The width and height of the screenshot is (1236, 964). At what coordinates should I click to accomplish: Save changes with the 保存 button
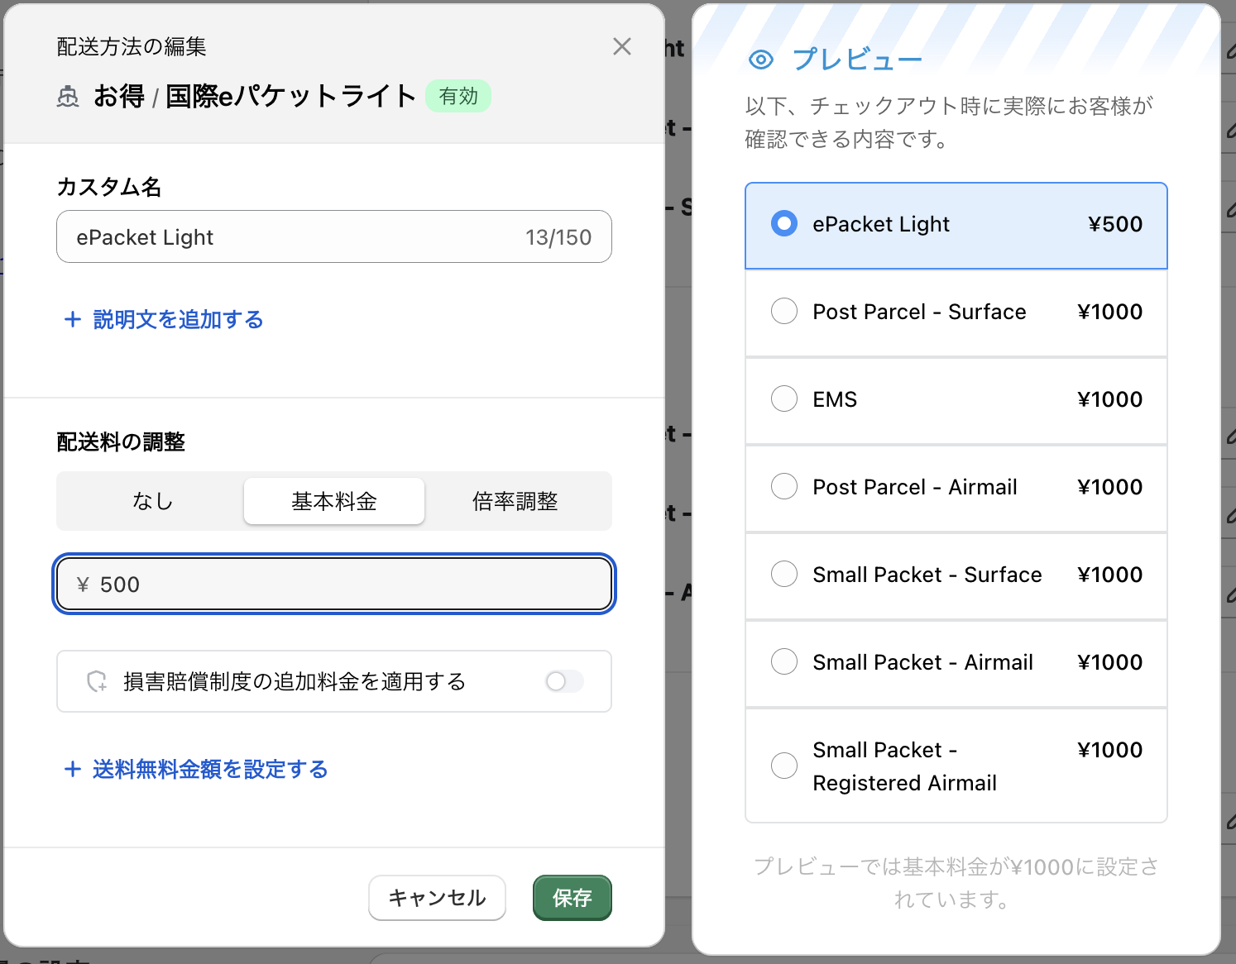[x=572, y=897]
